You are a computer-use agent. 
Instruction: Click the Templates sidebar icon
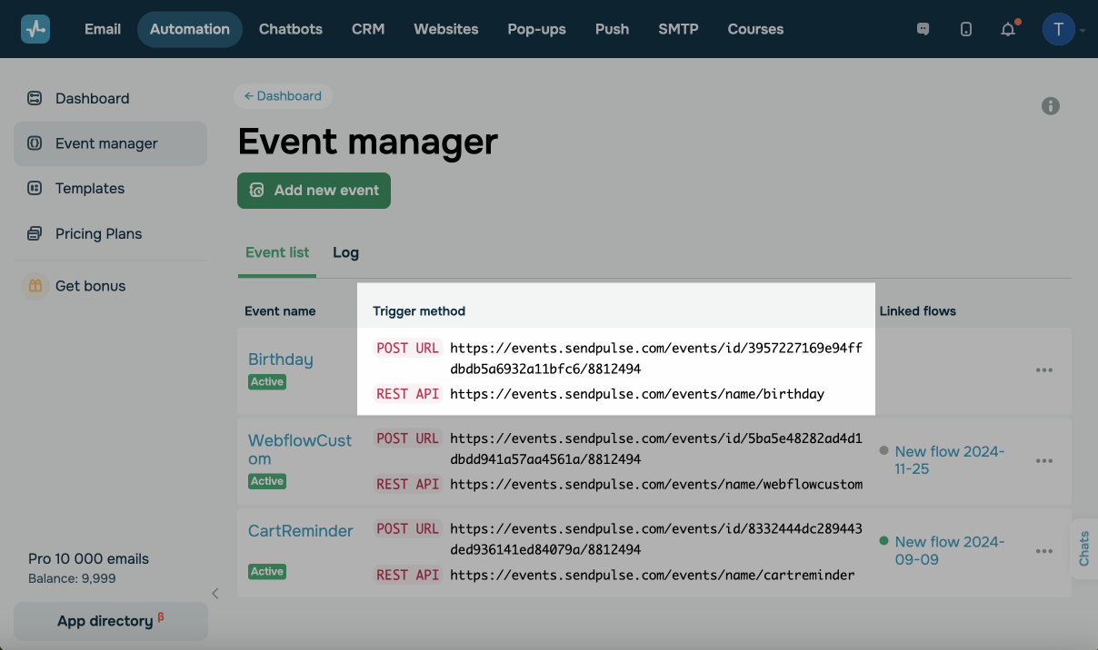pos(35,189)
